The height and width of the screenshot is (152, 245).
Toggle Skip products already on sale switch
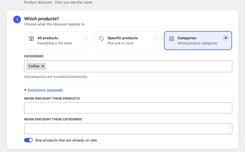click(28, 140)
